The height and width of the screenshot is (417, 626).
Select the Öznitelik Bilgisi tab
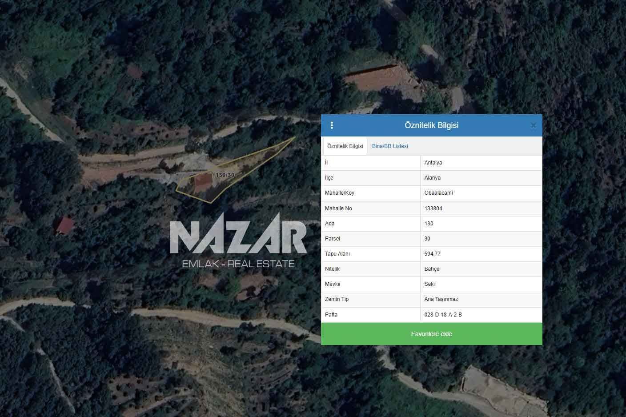[345, 146]
